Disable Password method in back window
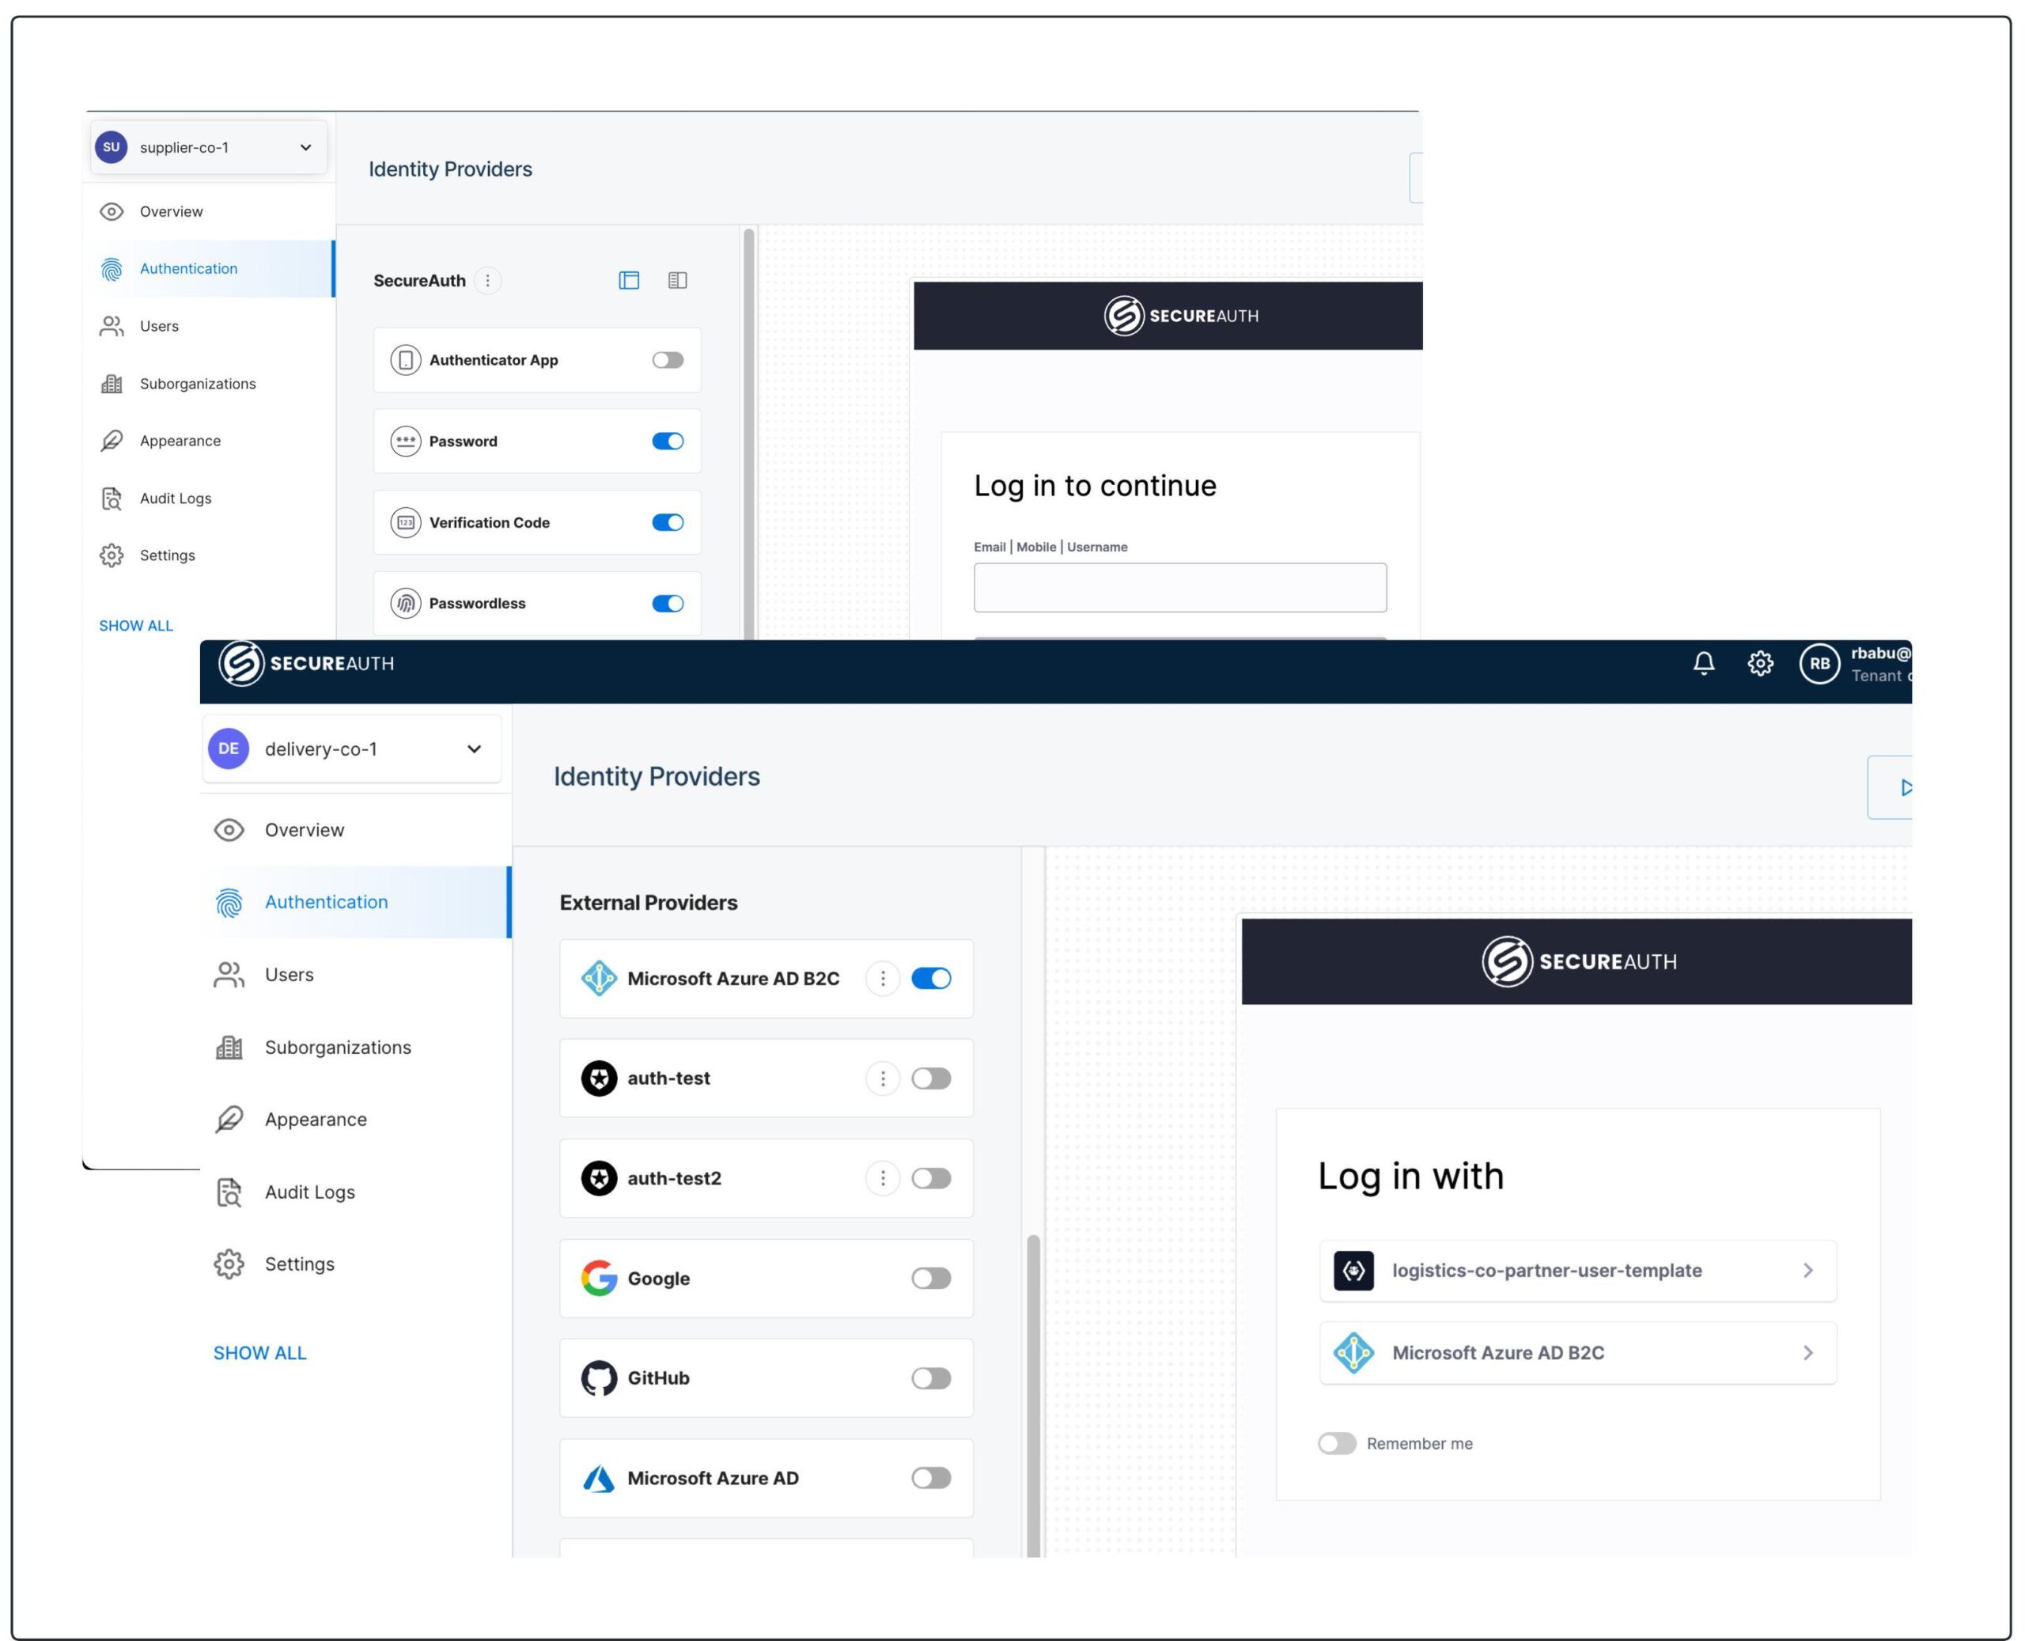Screen dimensions: 2025x1641 coord(668,442)
